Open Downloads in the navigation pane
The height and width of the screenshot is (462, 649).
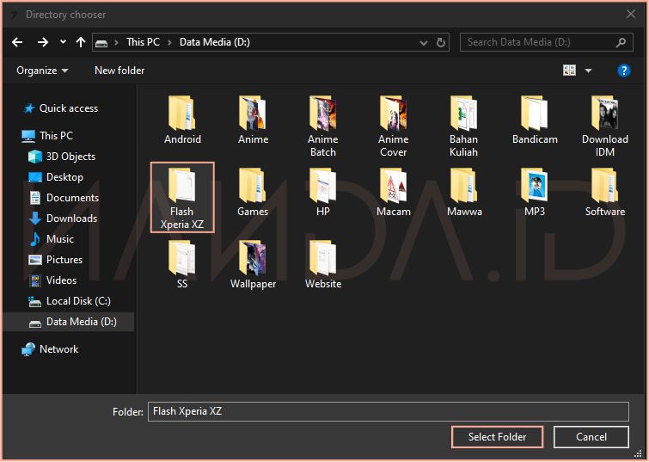click(71, 219)
